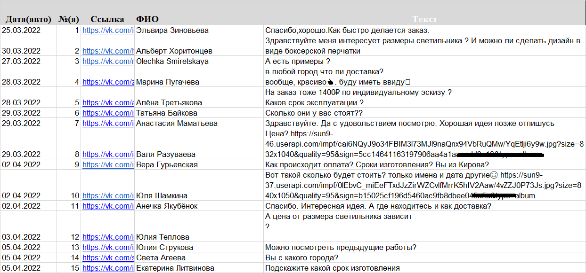Open the vk.com link for Татьяна Байкова

point(108,113)
